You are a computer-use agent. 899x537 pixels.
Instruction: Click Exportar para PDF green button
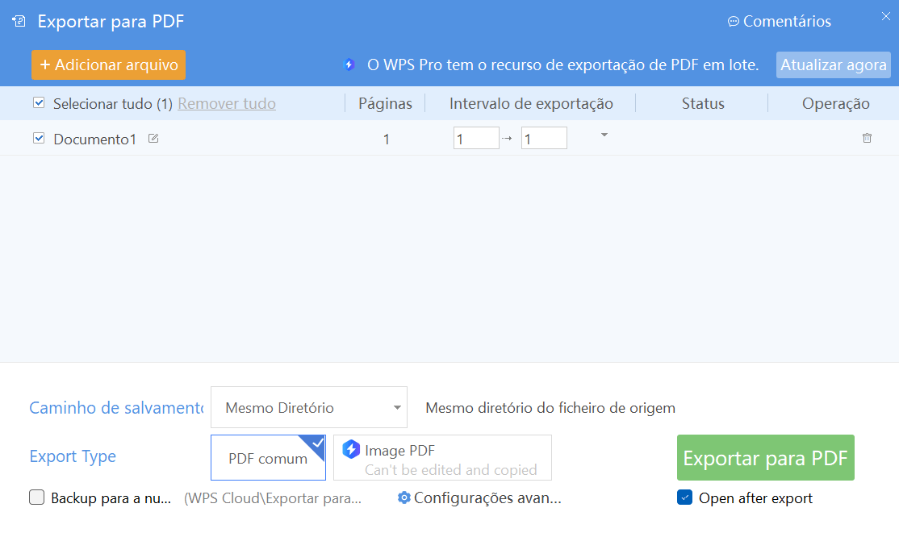click(765, 457)
